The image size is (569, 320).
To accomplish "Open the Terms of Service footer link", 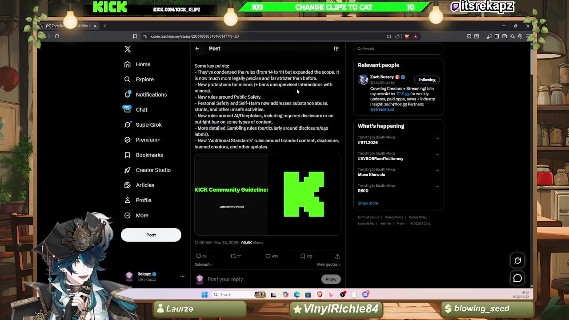I will (369, 217).
